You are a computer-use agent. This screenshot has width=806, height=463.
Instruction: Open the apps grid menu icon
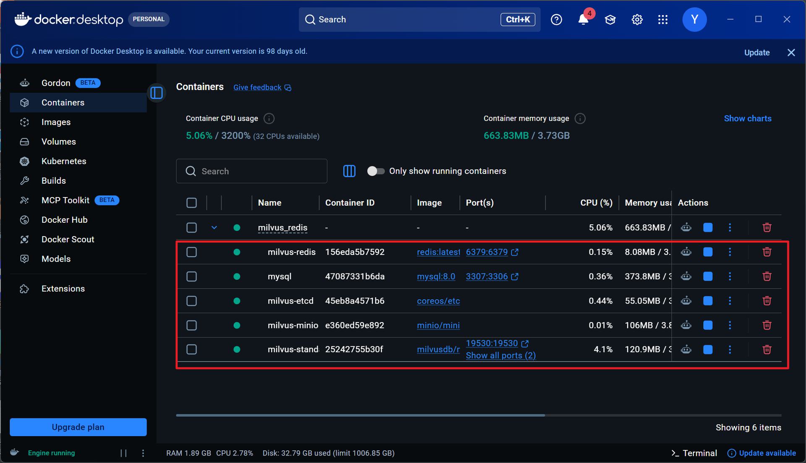663,19
